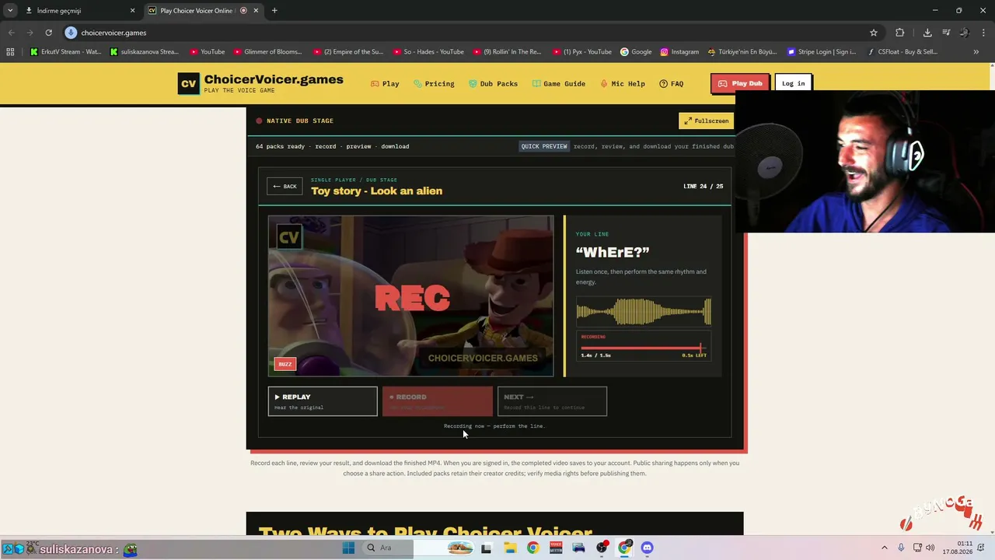
Task: Open the Glimmer of Blooms bookmark
Action: [267, 52]
